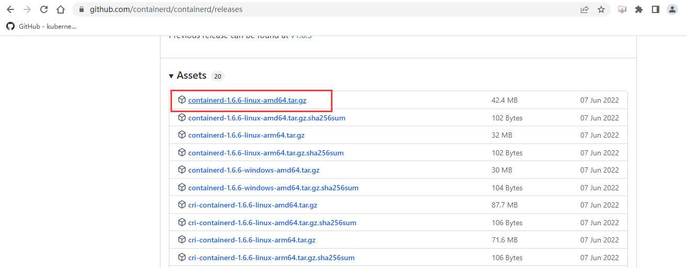The image size is (687, 268).
Task: Open the extension icon beside the bookmark star
Action: tap(622, 9)
